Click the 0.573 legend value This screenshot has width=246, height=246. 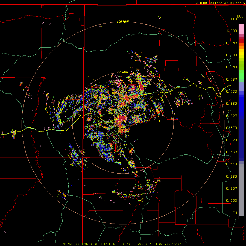coord(232,128)
